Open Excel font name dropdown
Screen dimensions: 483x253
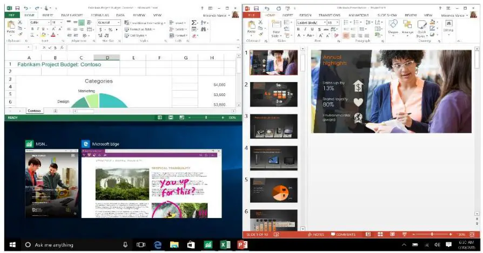[x=49, y=23]
